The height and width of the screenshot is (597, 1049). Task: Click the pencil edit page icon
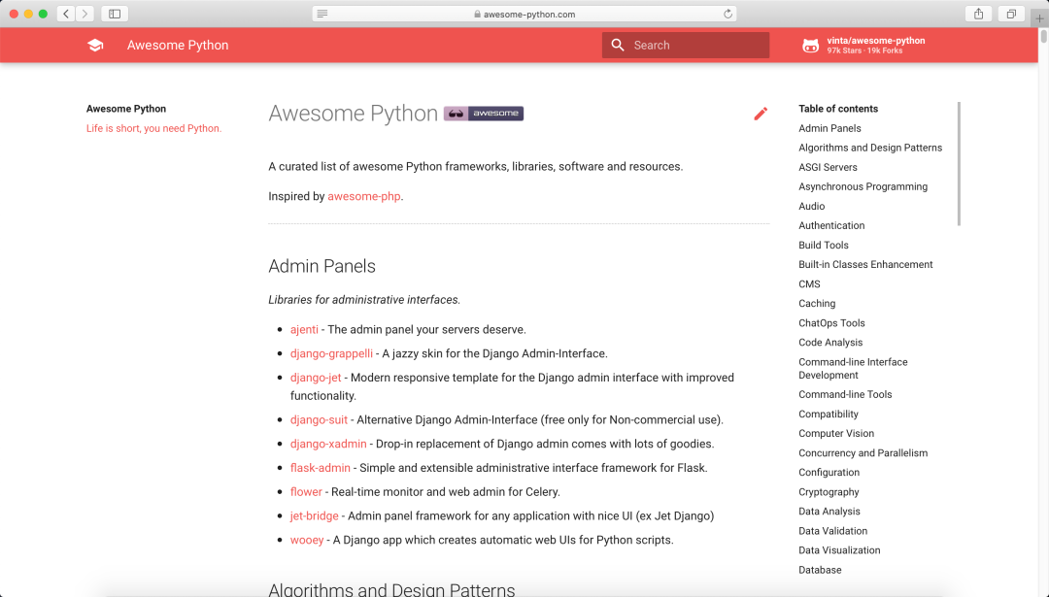(761, 114)
